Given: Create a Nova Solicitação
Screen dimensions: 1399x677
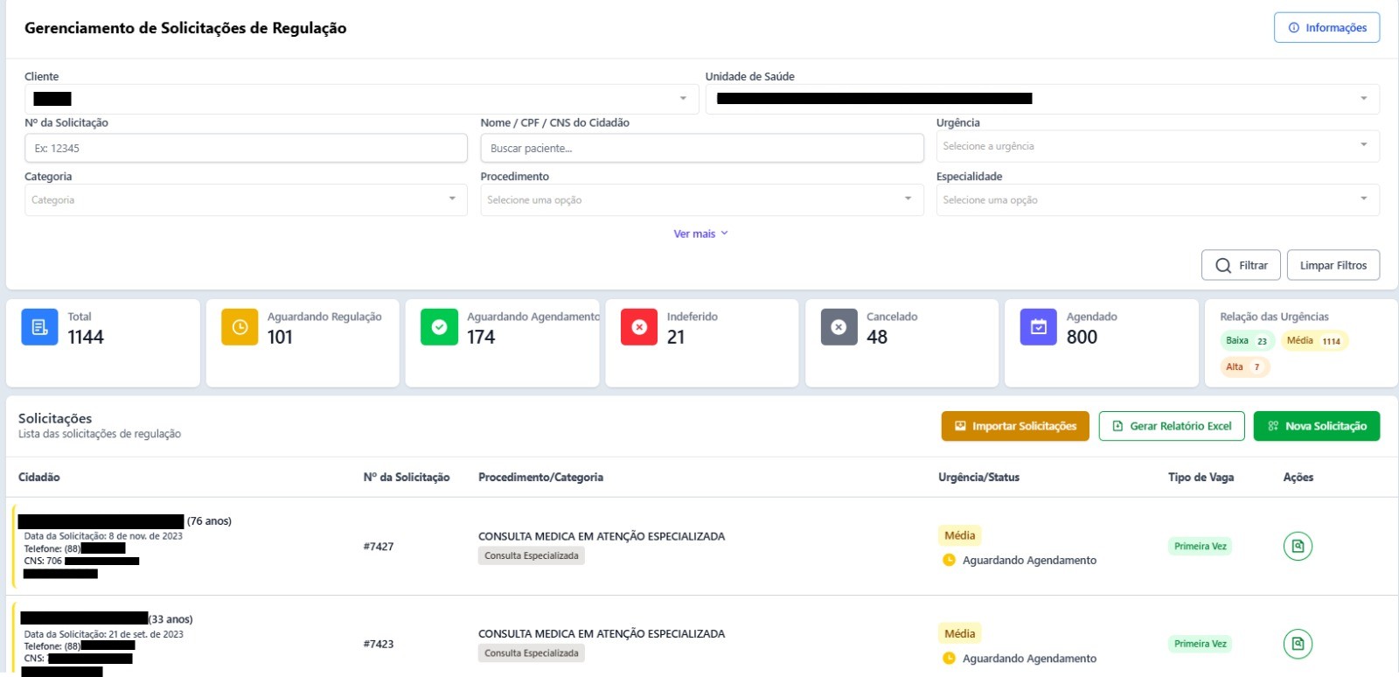Looking at the screenshot, I should tap(1317, 426).
